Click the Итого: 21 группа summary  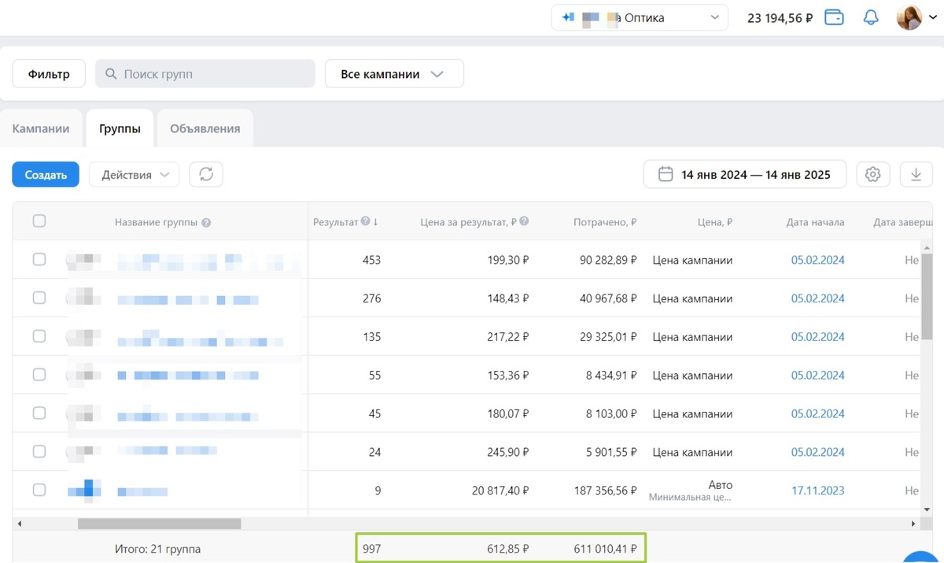(x=157, y=549)
